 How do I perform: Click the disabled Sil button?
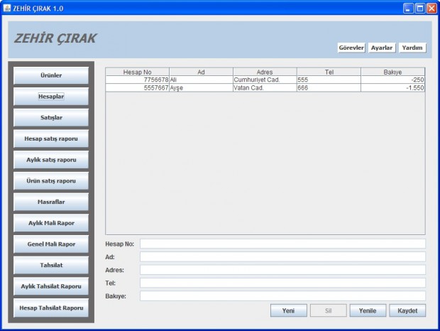point(329,310)
